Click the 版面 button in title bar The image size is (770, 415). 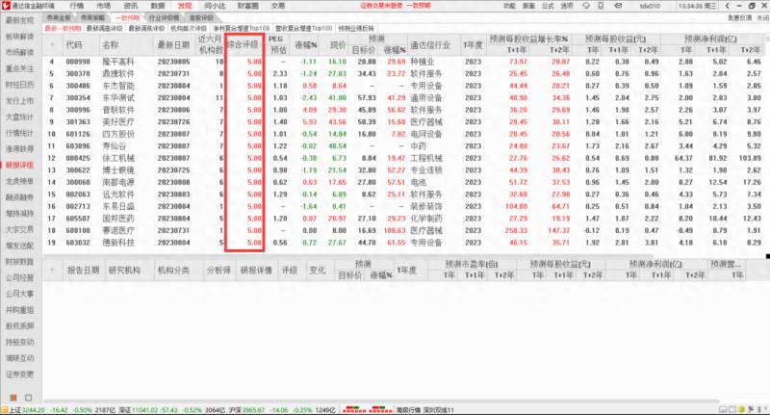[x=528, y=6]
